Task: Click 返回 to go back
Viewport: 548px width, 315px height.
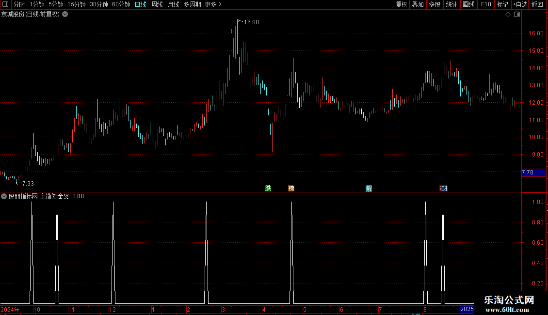Action: pyautogui.click(x=537, y=4)
